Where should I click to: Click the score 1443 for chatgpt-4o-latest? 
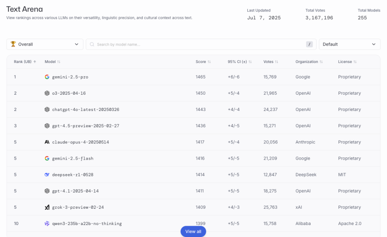coord(200,109)
